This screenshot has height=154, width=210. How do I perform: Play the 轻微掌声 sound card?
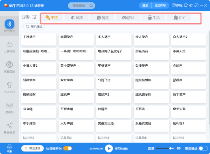pos(39,83)
